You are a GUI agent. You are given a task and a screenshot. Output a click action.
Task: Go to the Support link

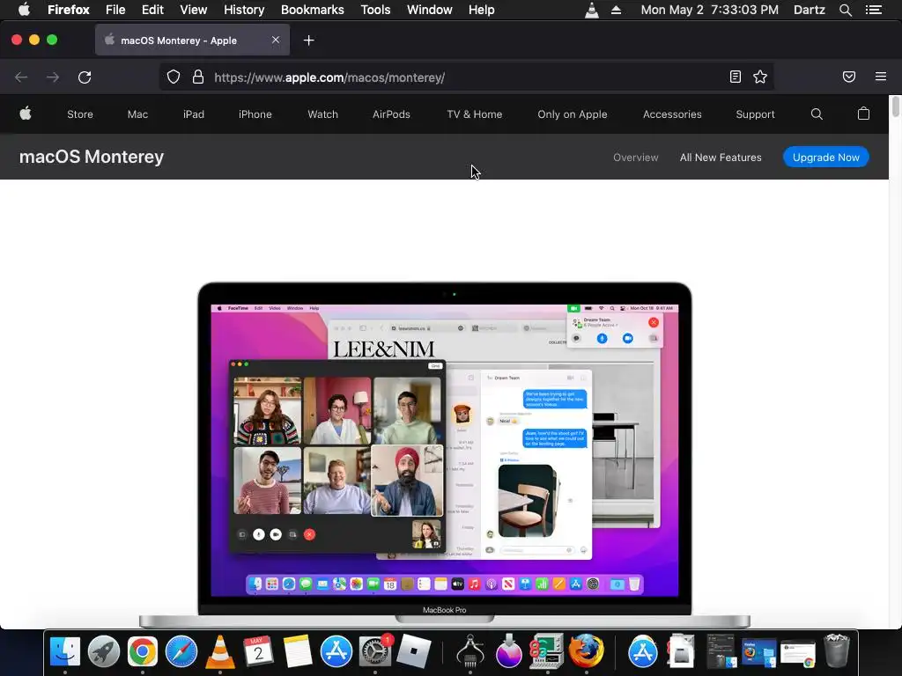pyautogui.click(x=755, y=114)
